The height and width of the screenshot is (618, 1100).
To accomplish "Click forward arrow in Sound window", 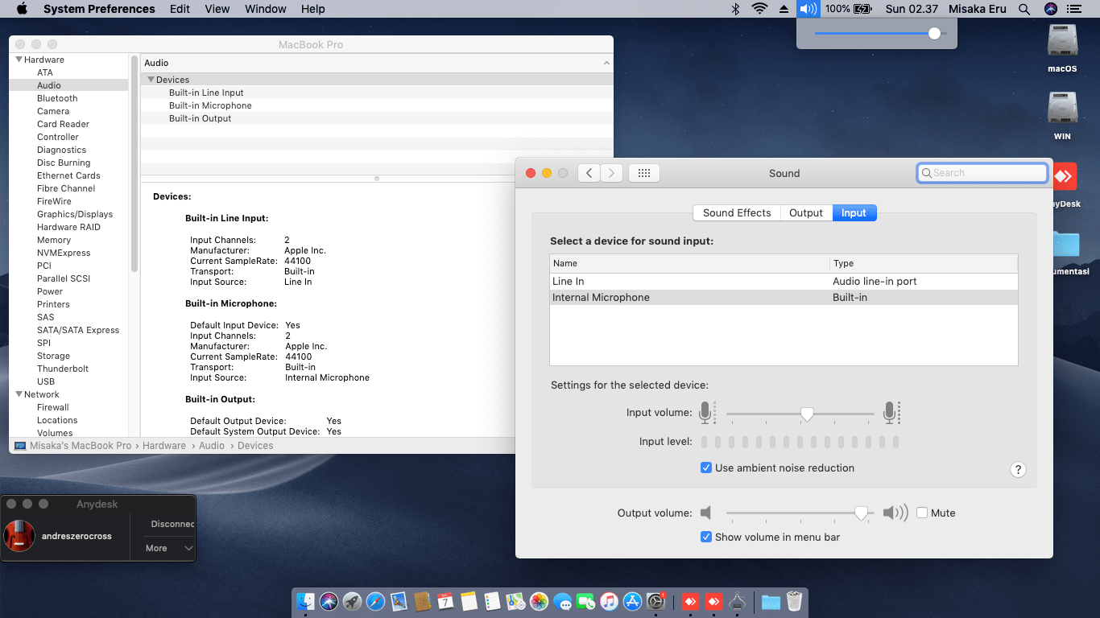I will click(x=612, y=173).
